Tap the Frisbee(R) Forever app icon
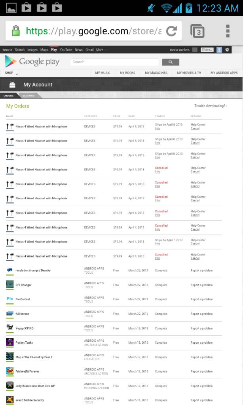 point(10,371)
